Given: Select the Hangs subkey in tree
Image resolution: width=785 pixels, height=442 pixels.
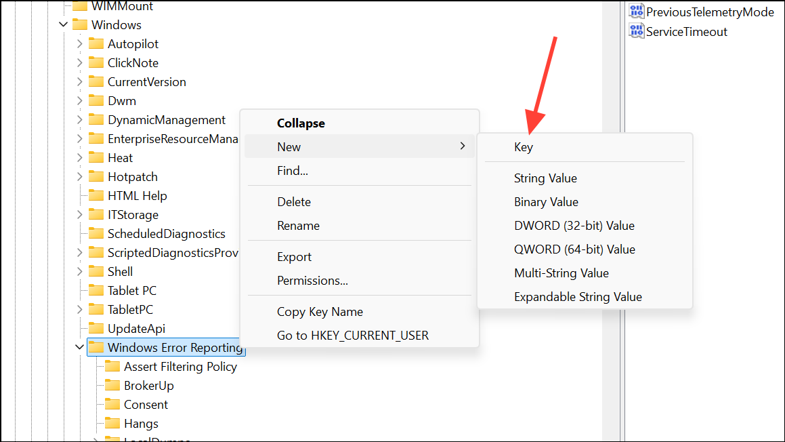Looking at the screenshot, I should click(x=141, y=424).
